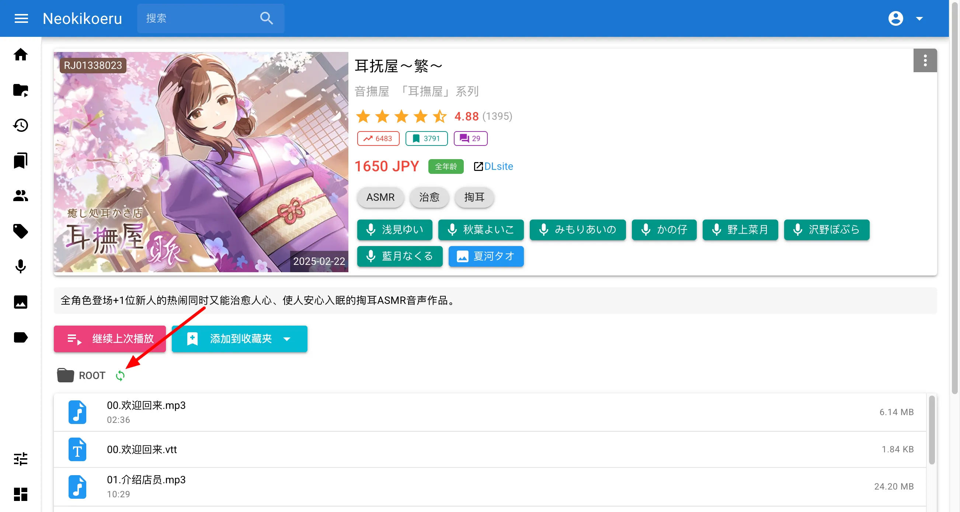
Task: Click 添加到收藏夹 button
Action: click(x=240, y=339)
